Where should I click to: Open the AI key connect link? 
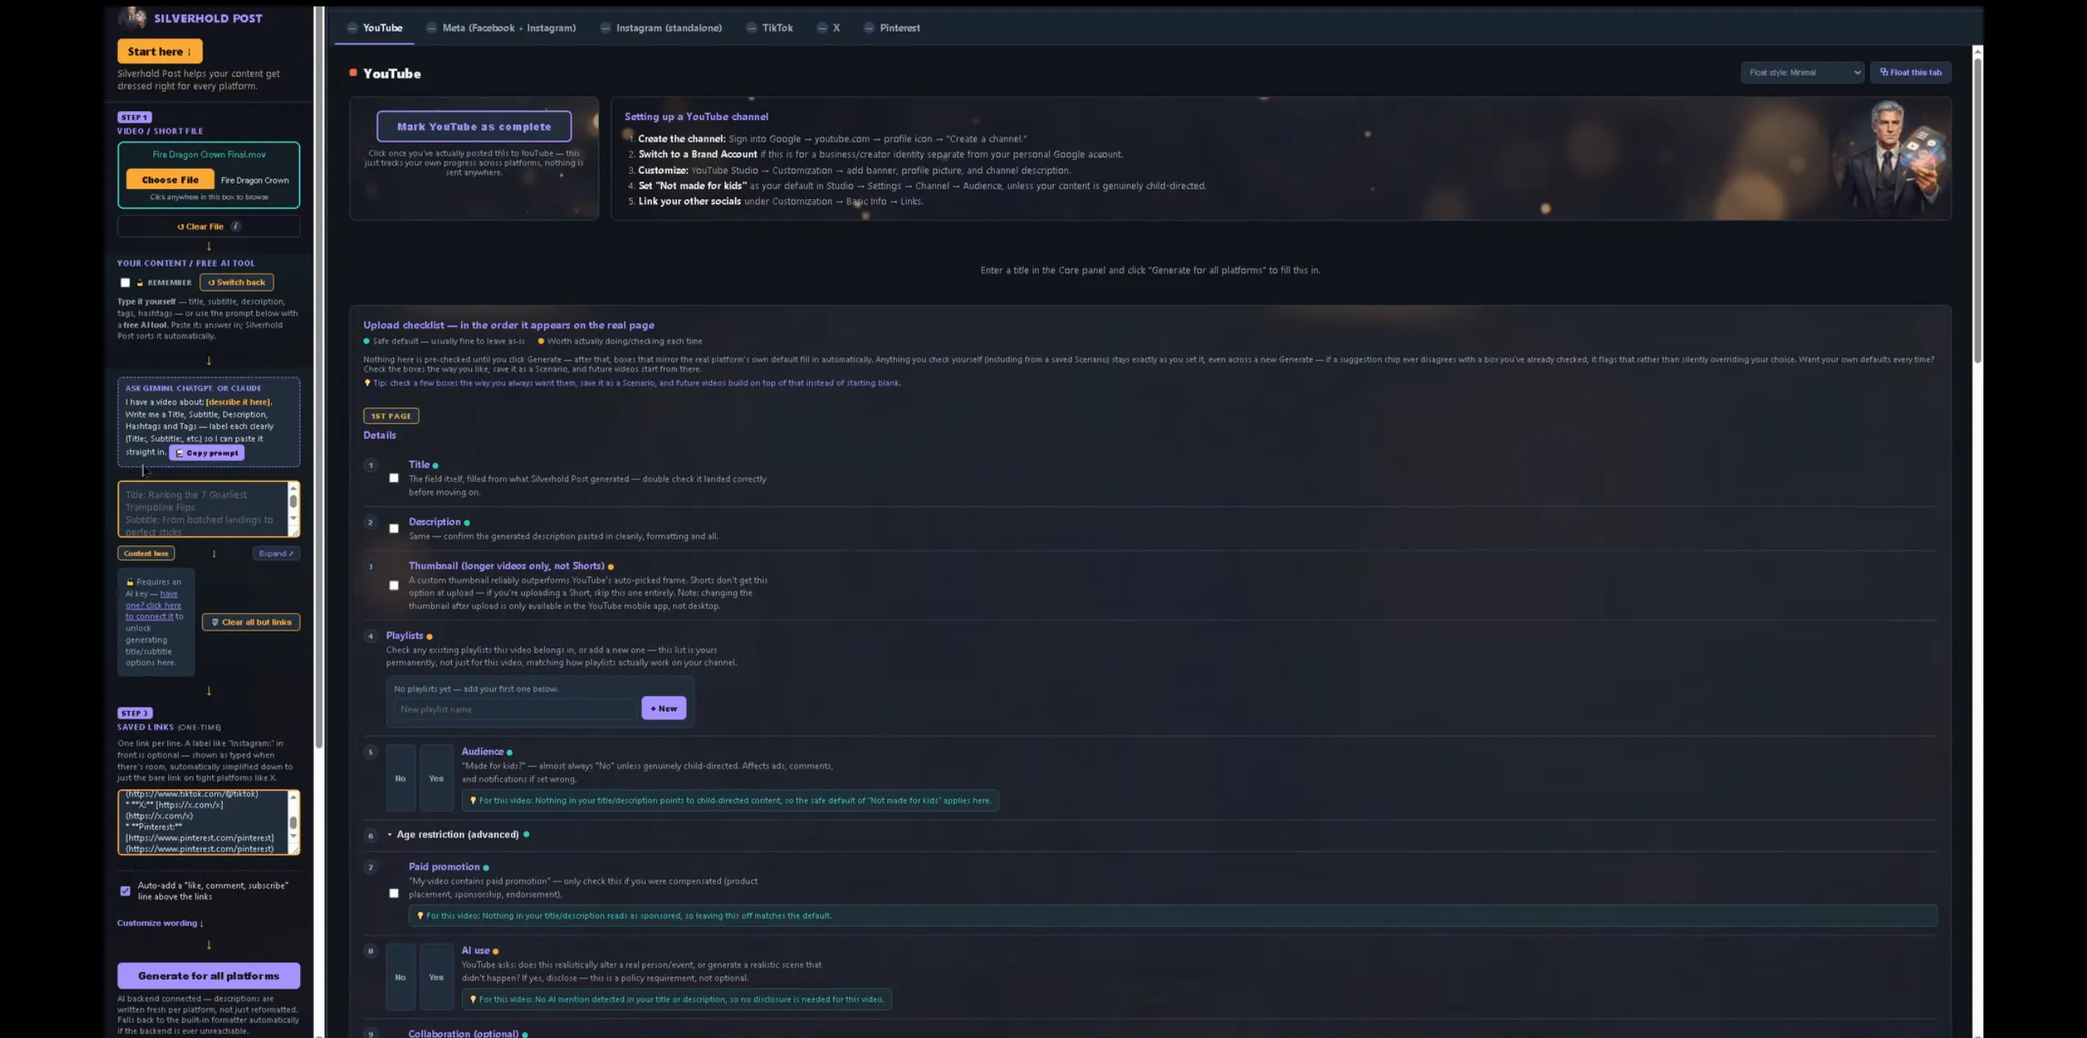point(153,605)
